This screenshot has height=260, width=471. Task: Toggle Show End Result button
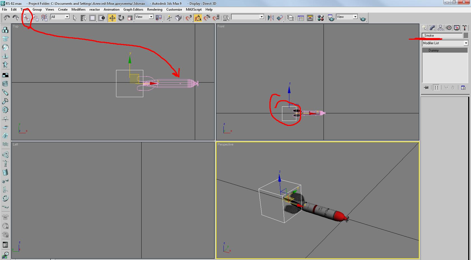pos(436,88)
